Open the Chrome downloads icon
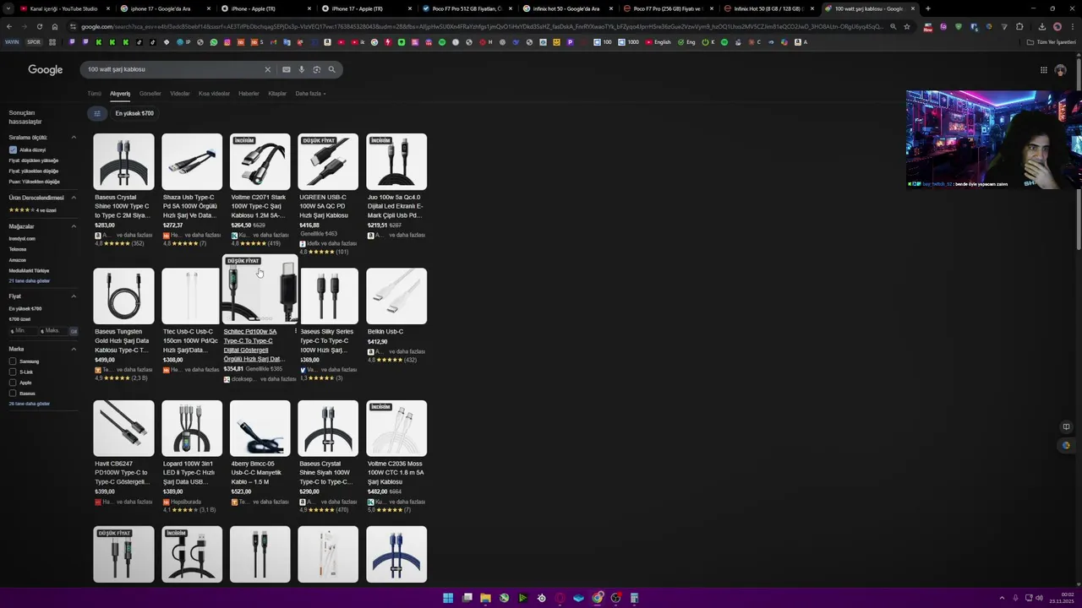This screenshot has height=608, width=1082. point(1041,26)
